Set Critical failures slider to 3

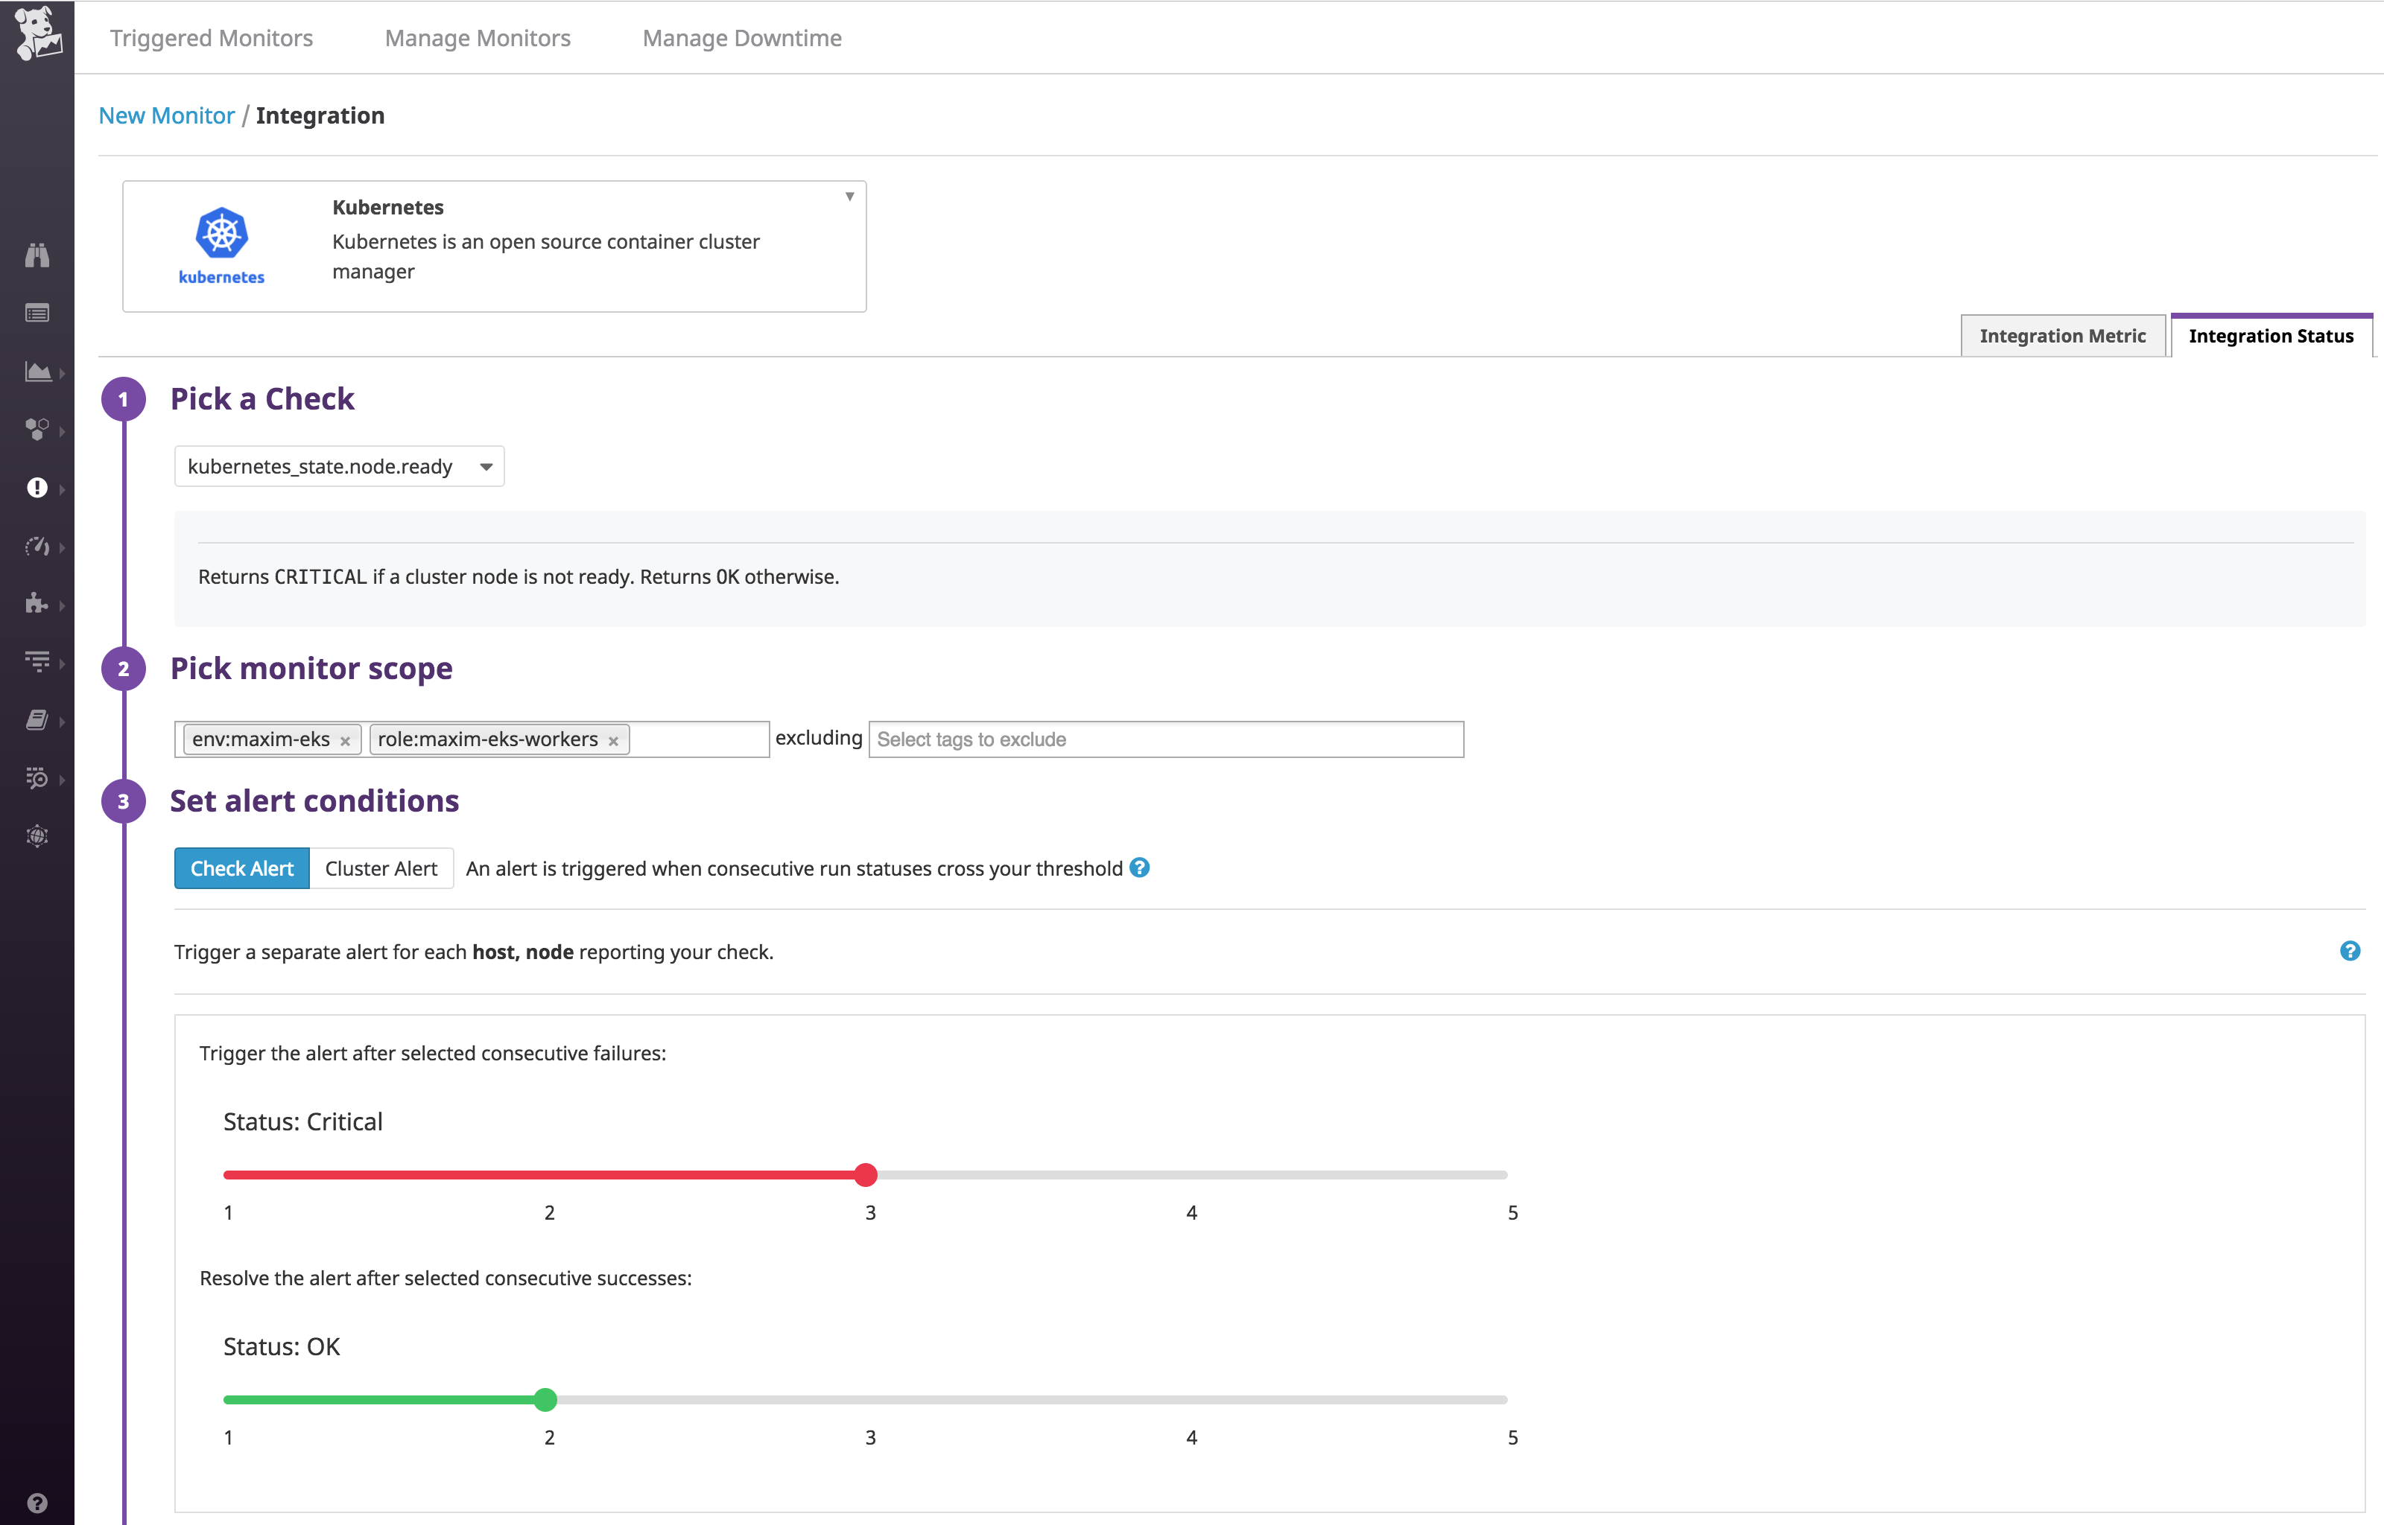[868, 1174]
